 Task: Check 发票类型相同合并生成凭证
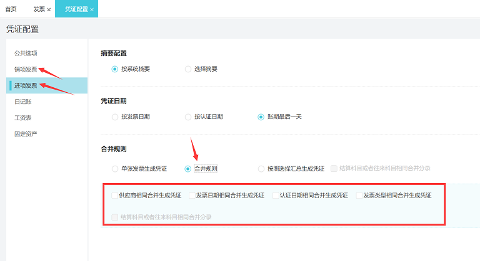point(359,196)
